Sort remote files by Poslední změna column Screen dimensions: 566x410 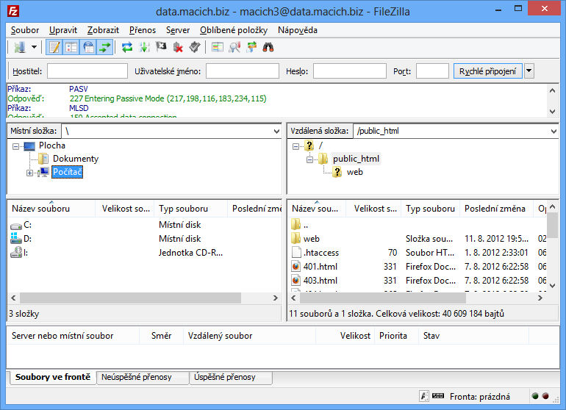coord(494,209)
